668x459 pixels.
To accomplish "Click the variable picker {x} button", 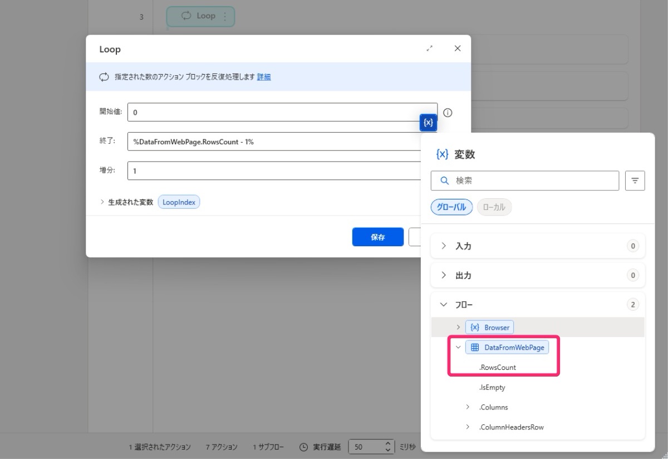I will 428,123.
